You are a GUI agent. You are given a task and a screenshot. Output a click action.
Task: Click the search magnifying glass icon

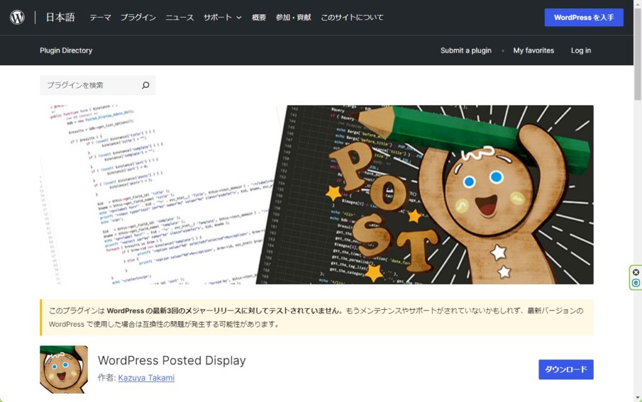[x=145, y=85]
